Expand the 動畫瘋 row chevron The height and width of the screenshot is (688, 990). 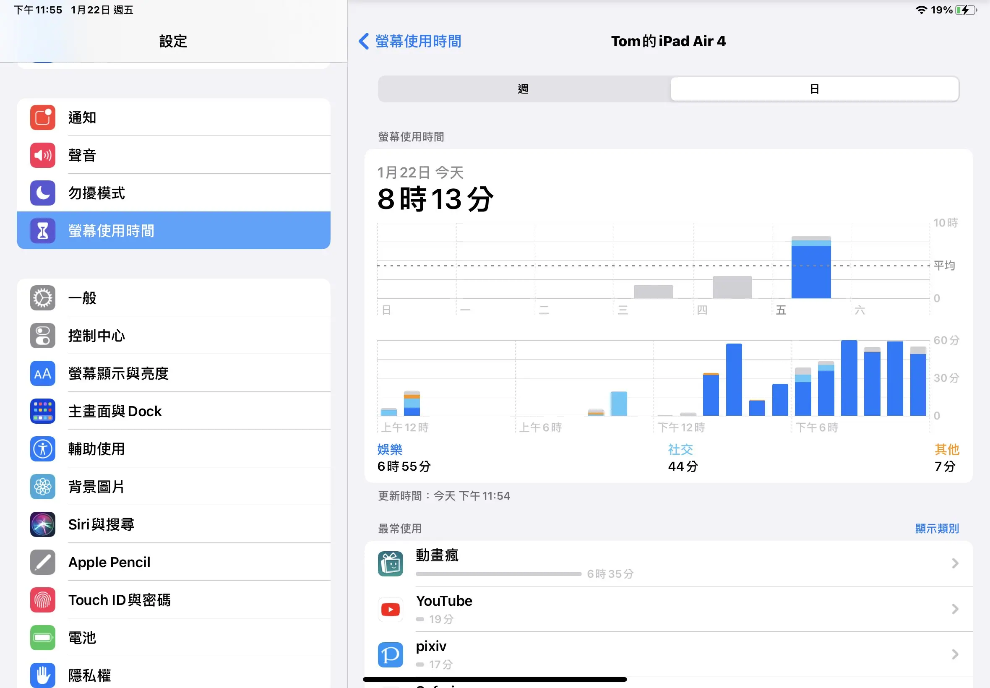pyautogui.click(x=955, y=563)
